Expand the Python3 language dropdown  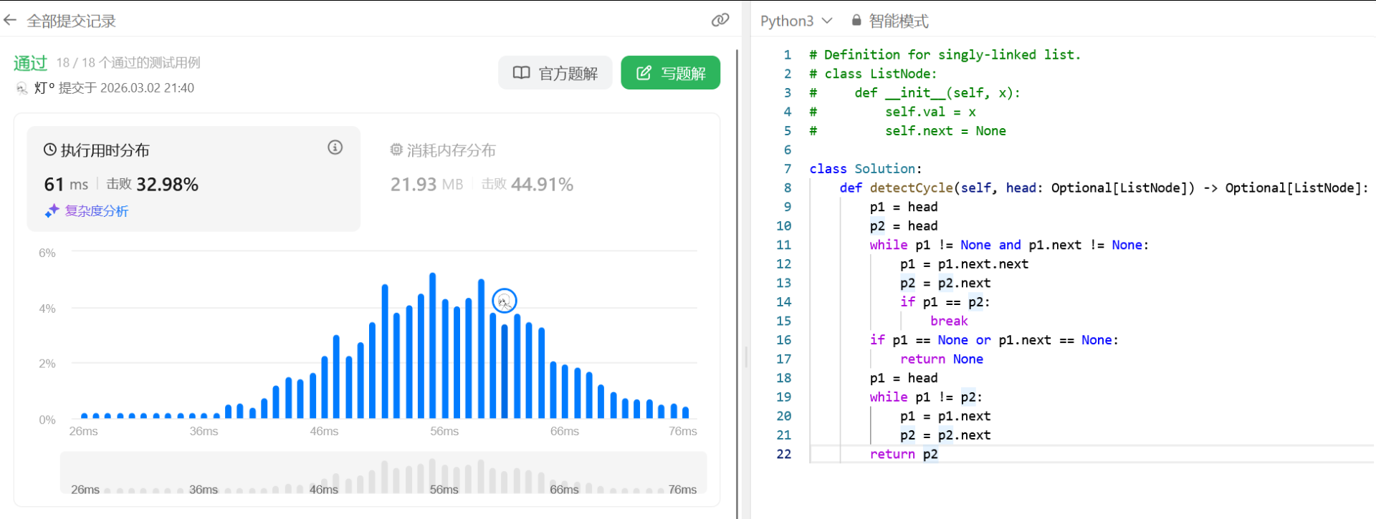tap(795, 21)
